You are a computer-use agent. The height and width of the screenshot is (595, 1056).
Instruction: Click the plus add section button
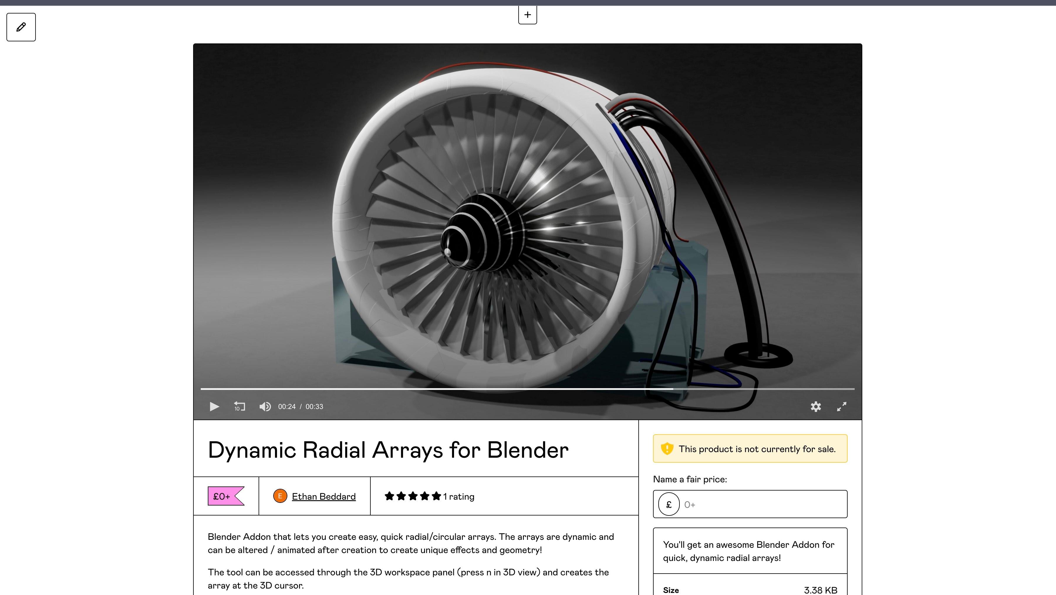tap(528, 15)
